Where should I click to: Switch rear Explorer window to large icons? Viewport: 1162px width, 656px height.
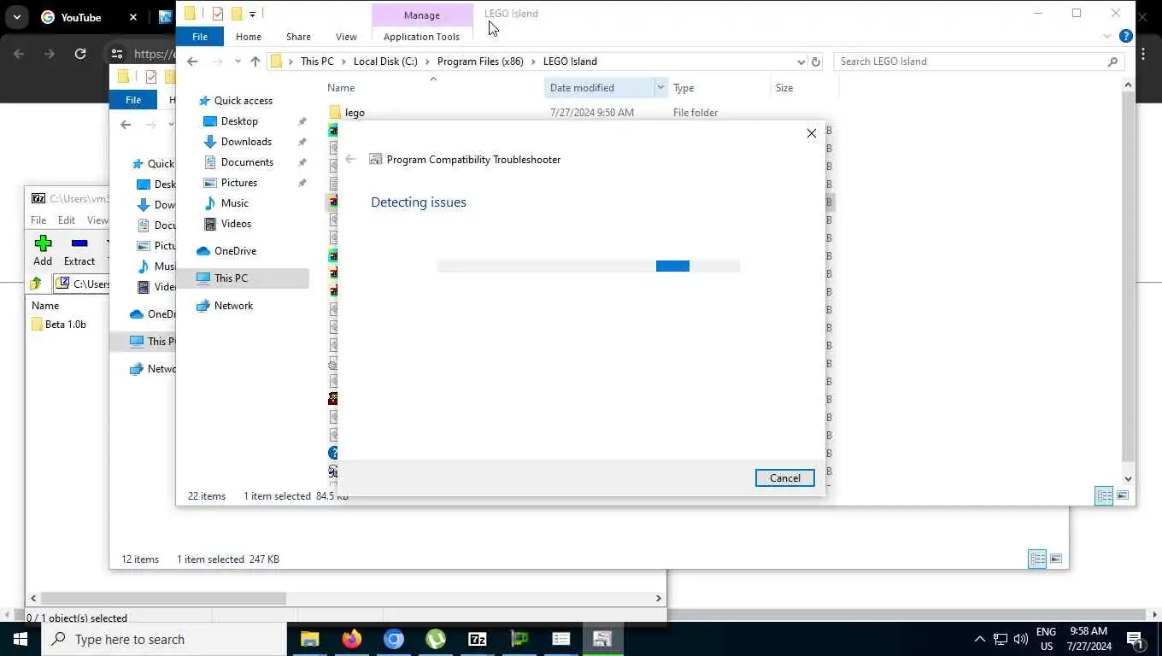point(1056,559)
